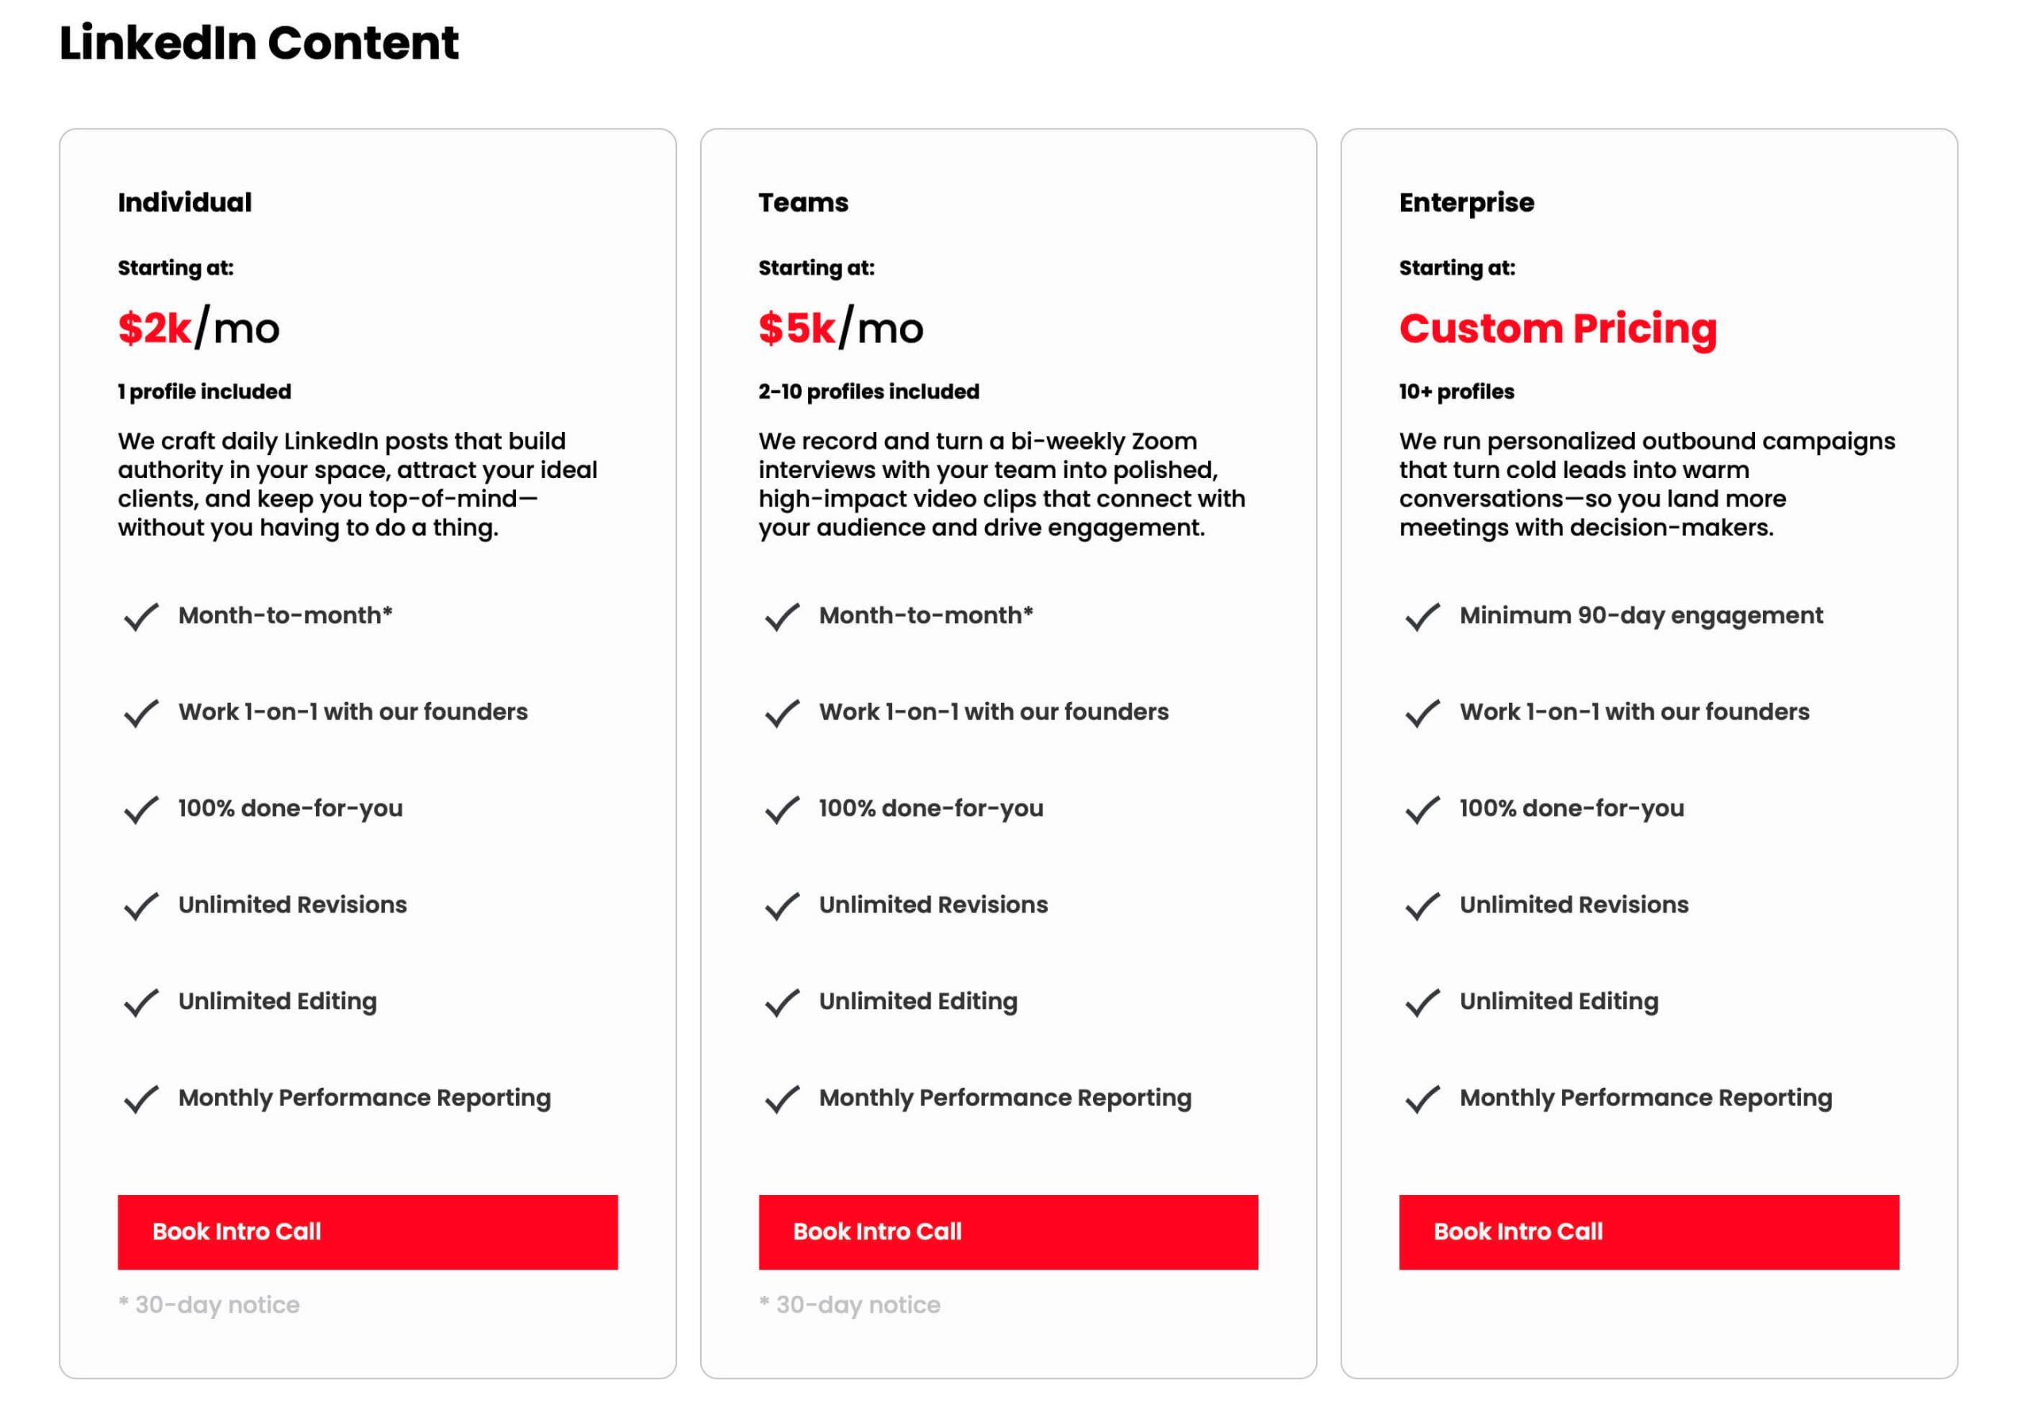Viewport: 2032px width, 1411px height.
Task: Click the Teams plan title
Action: pyautogui.click(x=802, y=202)
